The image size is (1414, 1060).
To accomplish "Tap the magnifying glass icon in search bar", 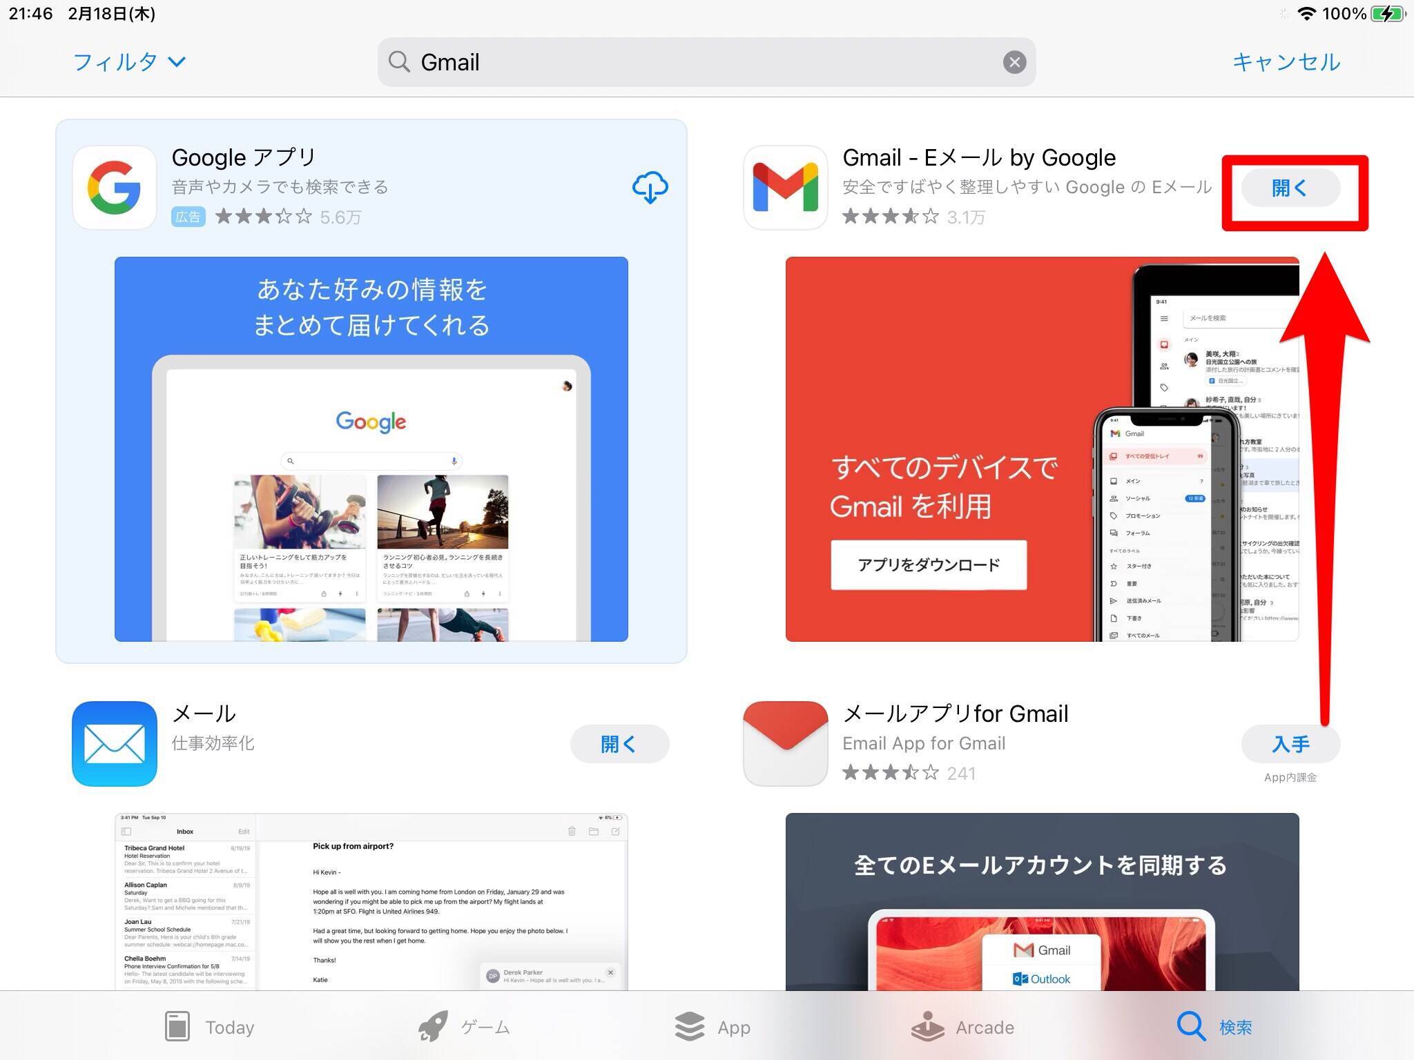I will point(399,62).
